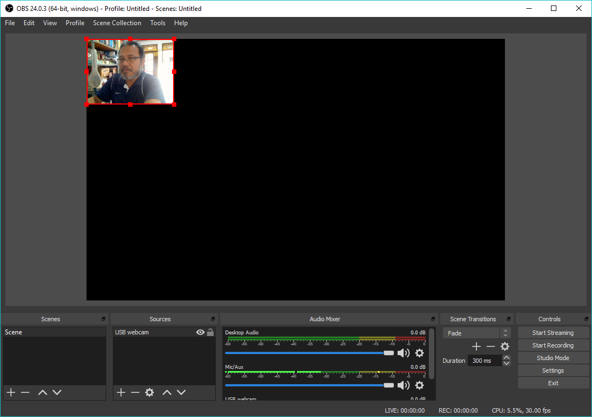Viewport: 592px width, 417px height.
Task: Increase transition duration with up arrow
Action: [507, 357]
